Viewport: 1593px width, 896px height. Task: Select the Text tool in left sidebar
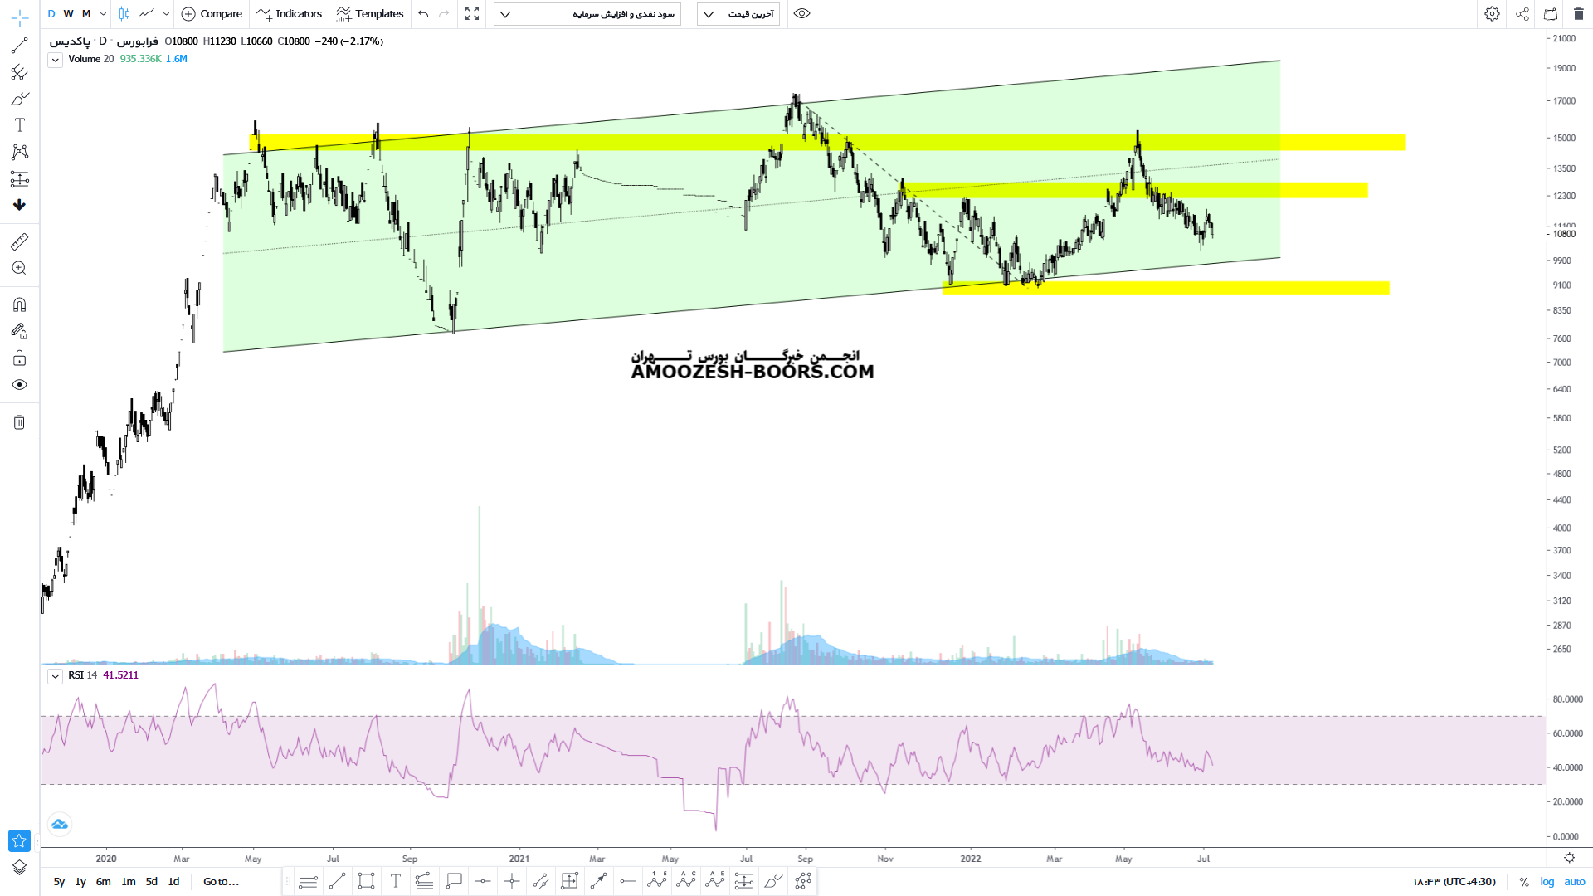[19, 125]
